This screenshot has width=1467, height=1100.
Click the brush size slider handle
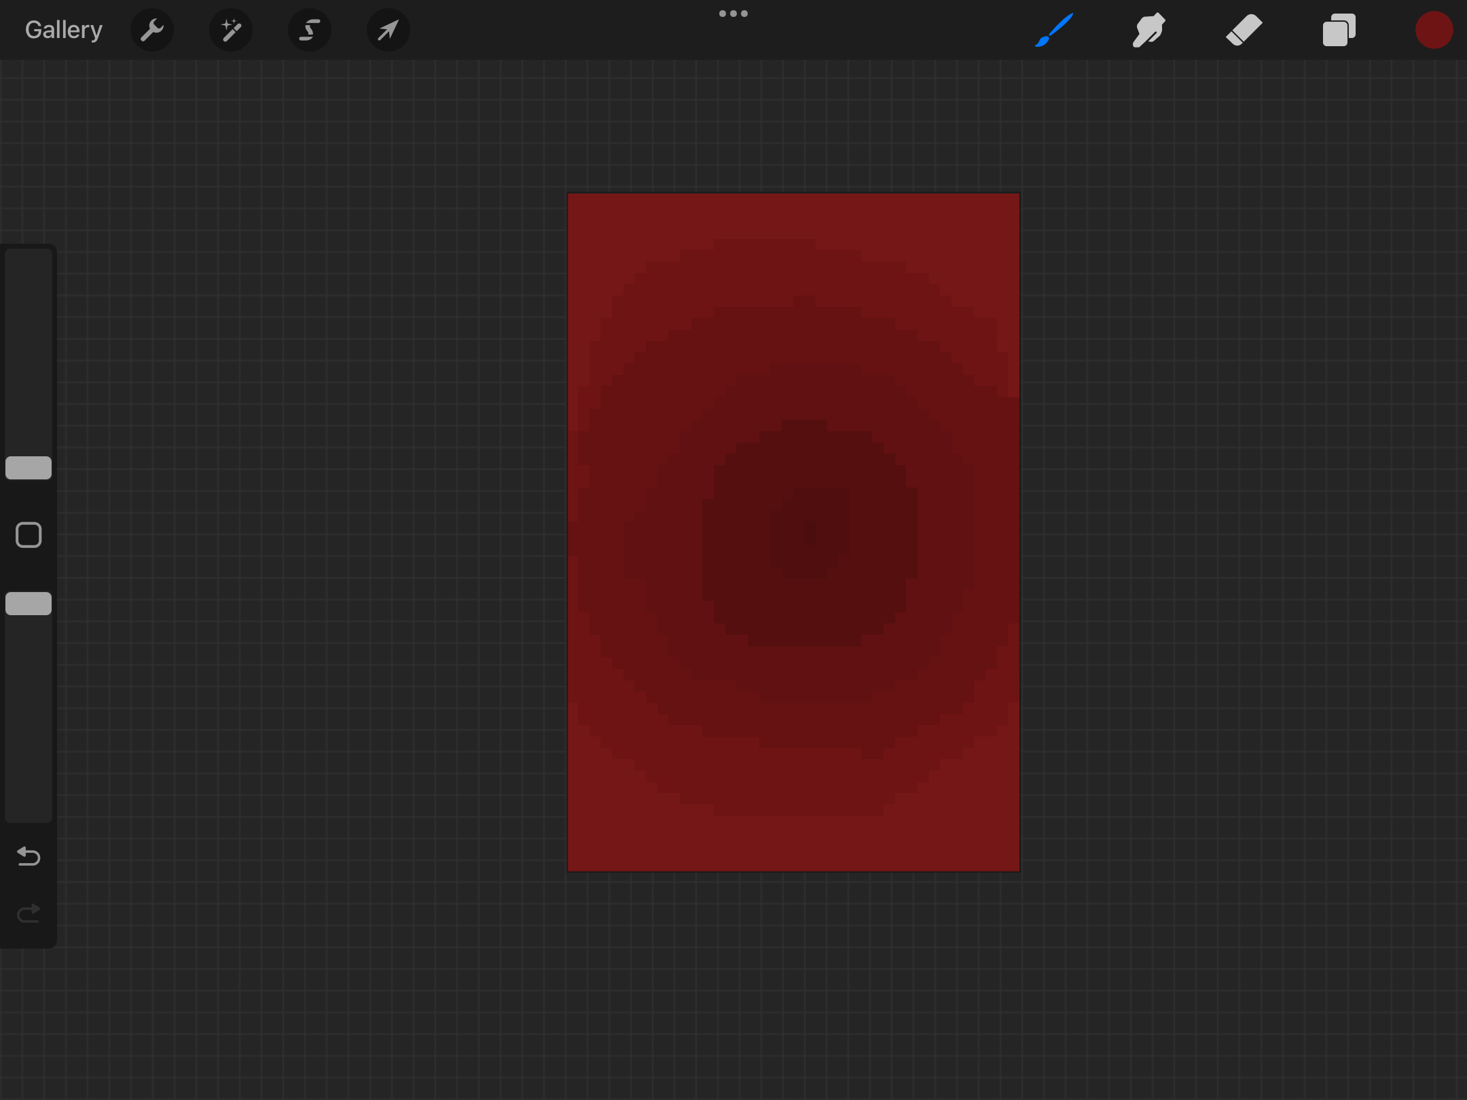29,468
